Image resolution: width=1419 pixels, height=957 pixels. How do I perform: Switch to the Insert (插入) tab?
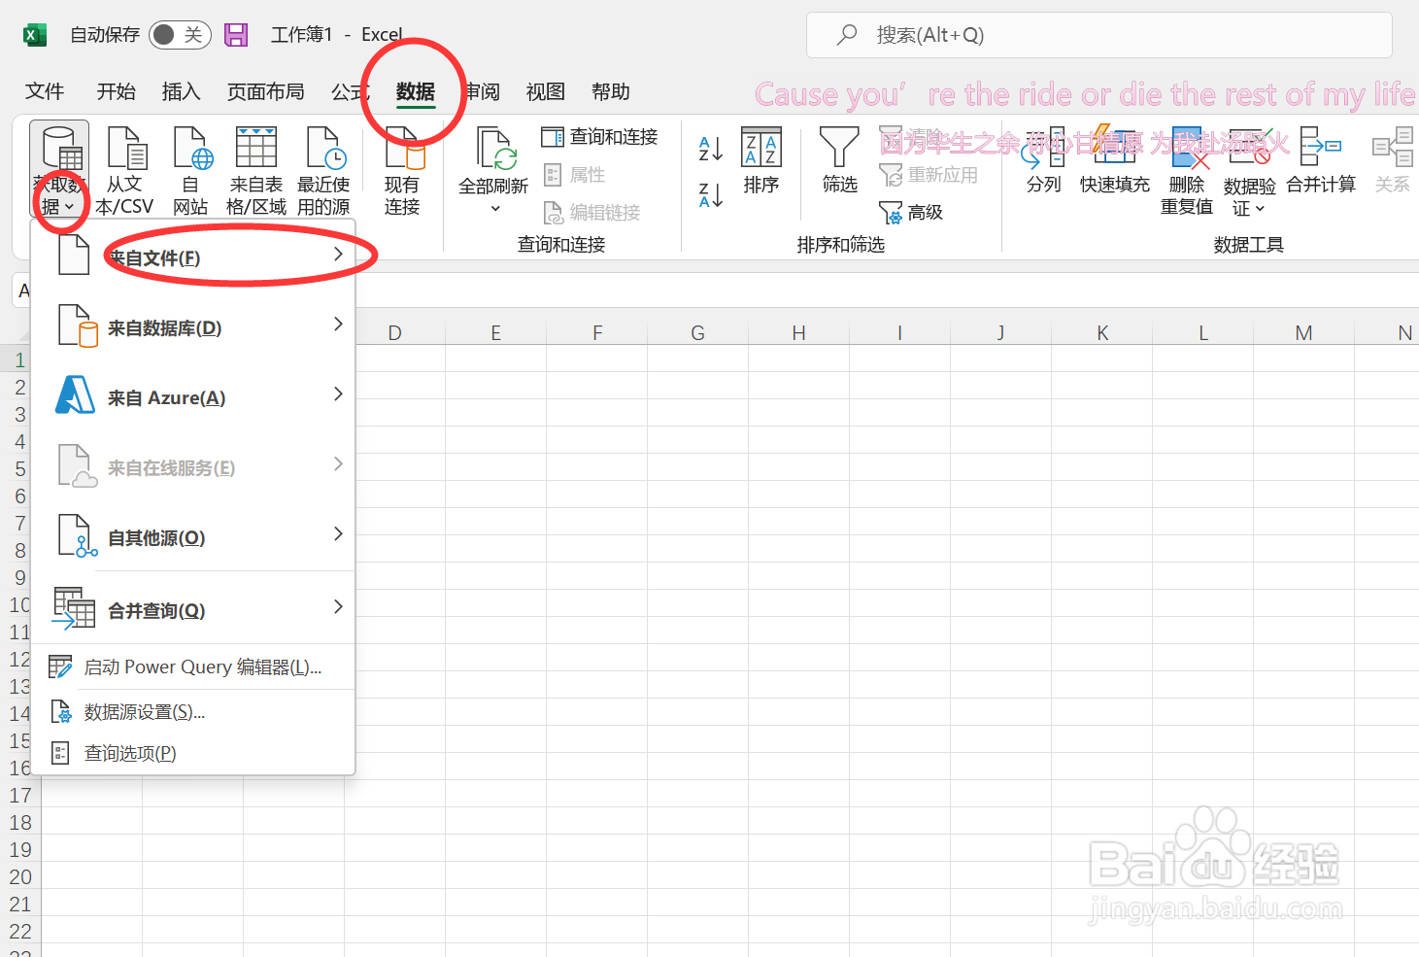pyautogui.click(x=181, y=91)
